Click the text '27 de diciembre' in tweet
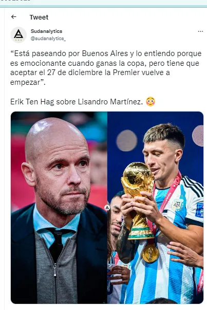This screenshot has height=310, width=207. 76,72
